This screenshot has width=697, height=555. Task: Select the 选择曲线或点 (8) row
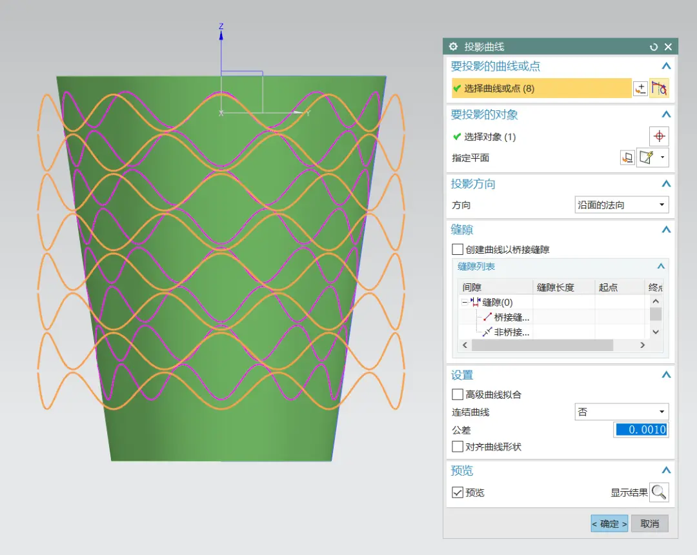point(541,88)
